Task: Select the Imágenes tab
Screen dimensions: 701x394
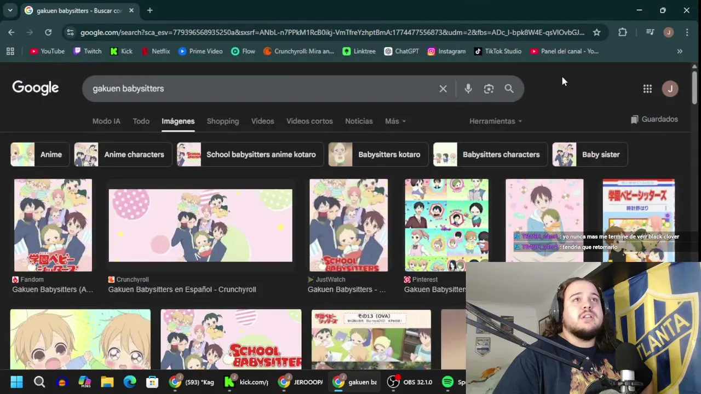Action: (x=178, y=121)
